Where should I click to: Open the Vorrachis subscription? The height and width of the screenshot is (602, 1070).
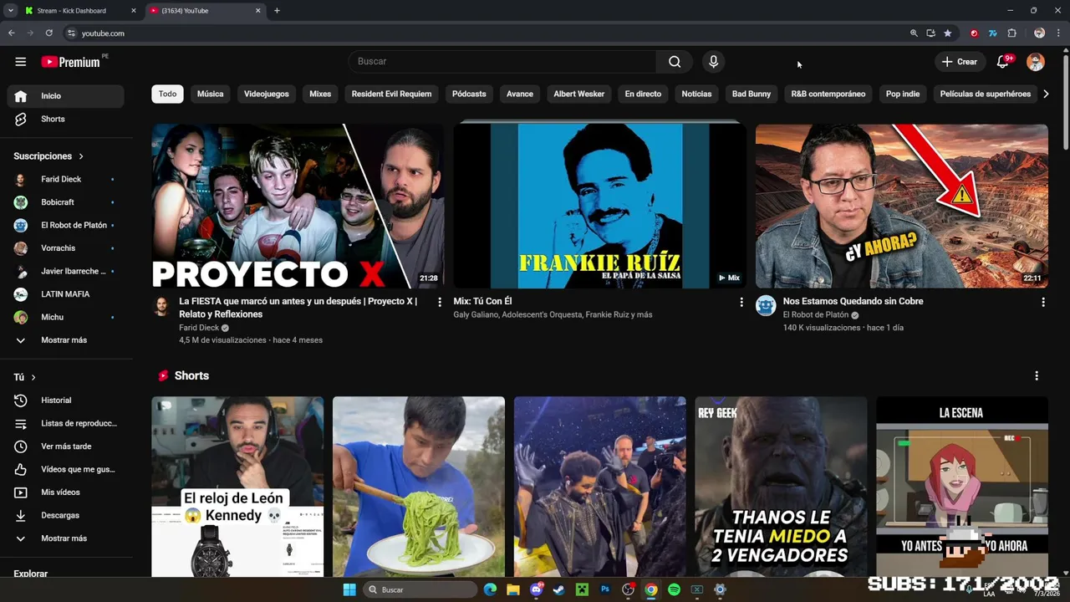click(x=66, y=248)
